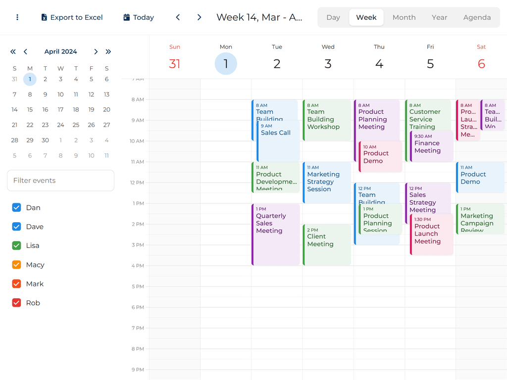Open the Agenda view
Viewport: 507px width, 380px height.
tap(477, 17)
